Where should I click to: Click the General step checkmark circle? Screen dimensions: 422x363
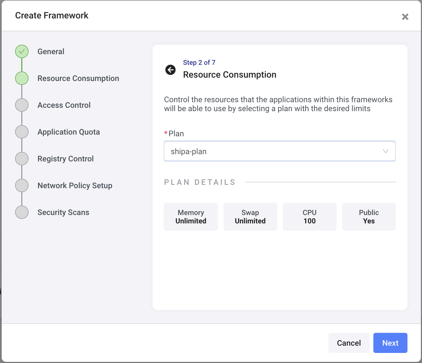22,51
